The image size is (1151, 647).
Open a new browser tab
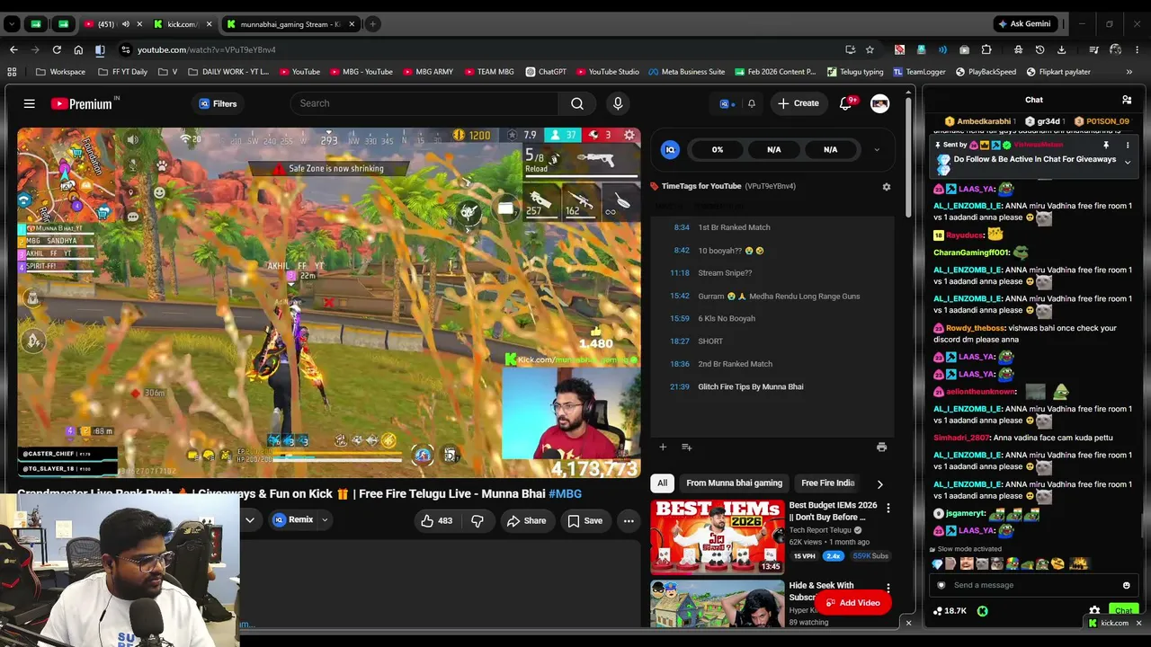coord(372,24)
